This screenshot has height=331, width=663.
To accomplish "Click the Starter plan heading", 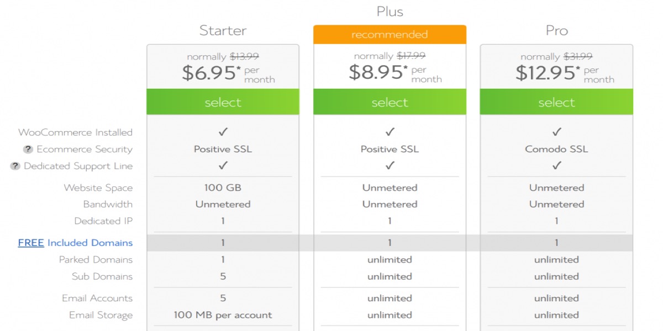I will click(223, 30).
